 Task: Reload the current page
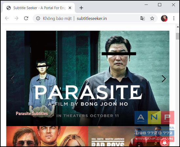tap(26, 18)
